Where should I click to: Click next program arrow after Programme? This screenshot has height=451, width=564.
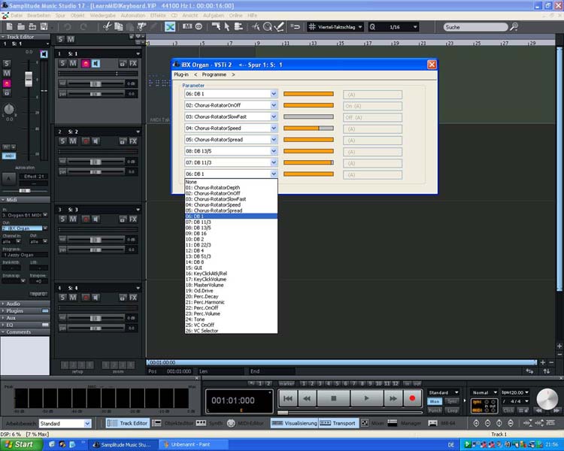[233, 74]
